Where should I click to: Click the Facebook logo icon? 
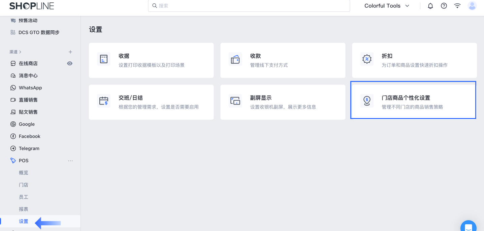click(x=13, y=136)
